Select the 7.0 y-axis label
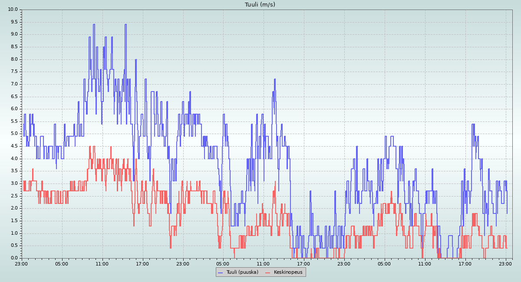The width and height of the screenshot is (521, 282). (14, 84)
